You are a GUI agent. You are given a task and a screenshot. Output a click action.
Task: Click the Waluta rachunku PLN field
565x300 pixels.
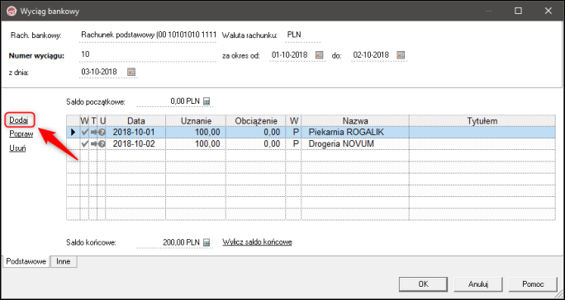[302, 35]
